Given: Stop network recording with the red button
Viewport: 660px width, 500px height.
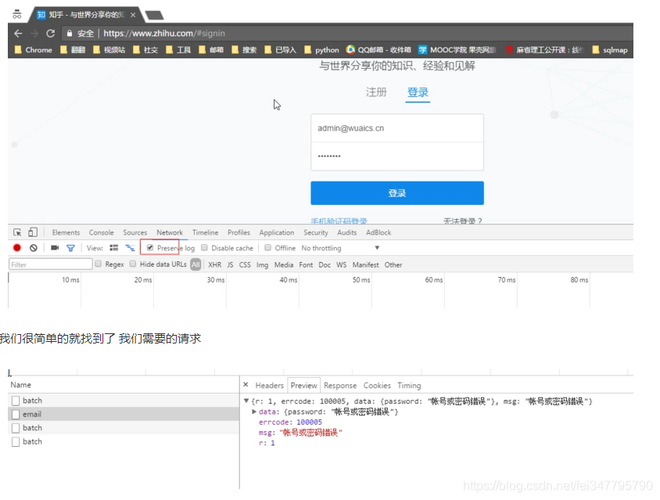Looking at the screenshot, I should 17,248.
